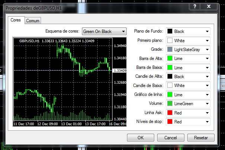Click the GBPUSD,H1 chart preview

70,82
